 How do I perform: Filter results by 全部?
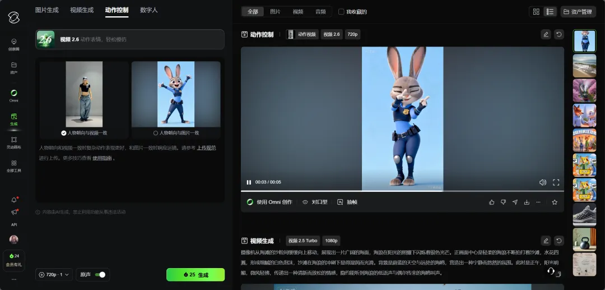253,12
